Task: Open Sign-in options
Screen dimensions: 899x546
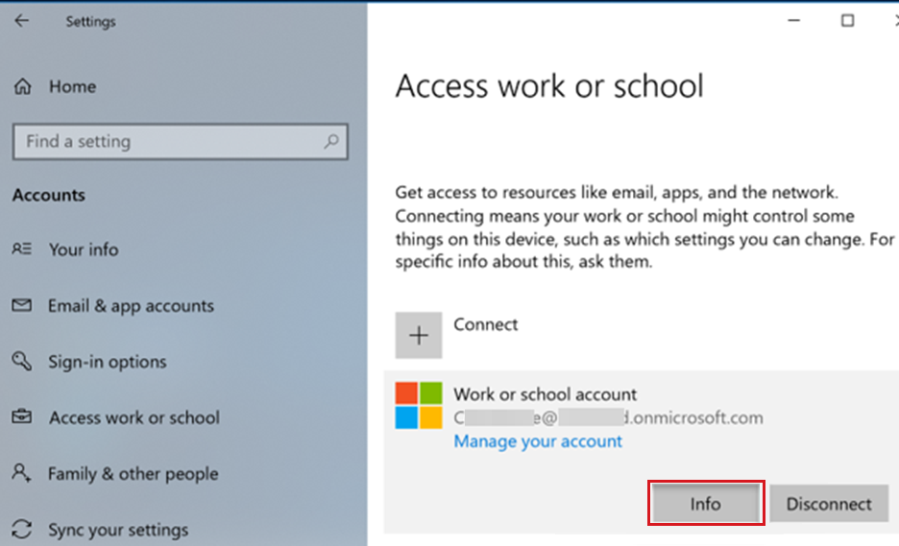Action: pyautogui.click(x=108, y=362)
